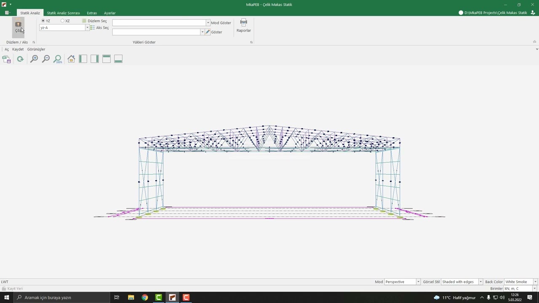Click the MkaPEB app logo in title bar
This screenshot has height=303, width=539.
pyautogui.click(x=4, y=5)
